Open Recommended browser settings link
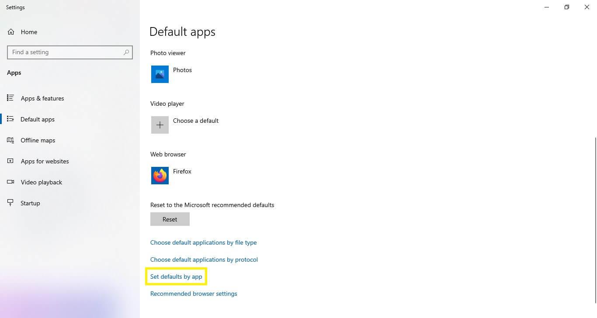The height and width of the screenshot is (318, 597). click(194, 294)
